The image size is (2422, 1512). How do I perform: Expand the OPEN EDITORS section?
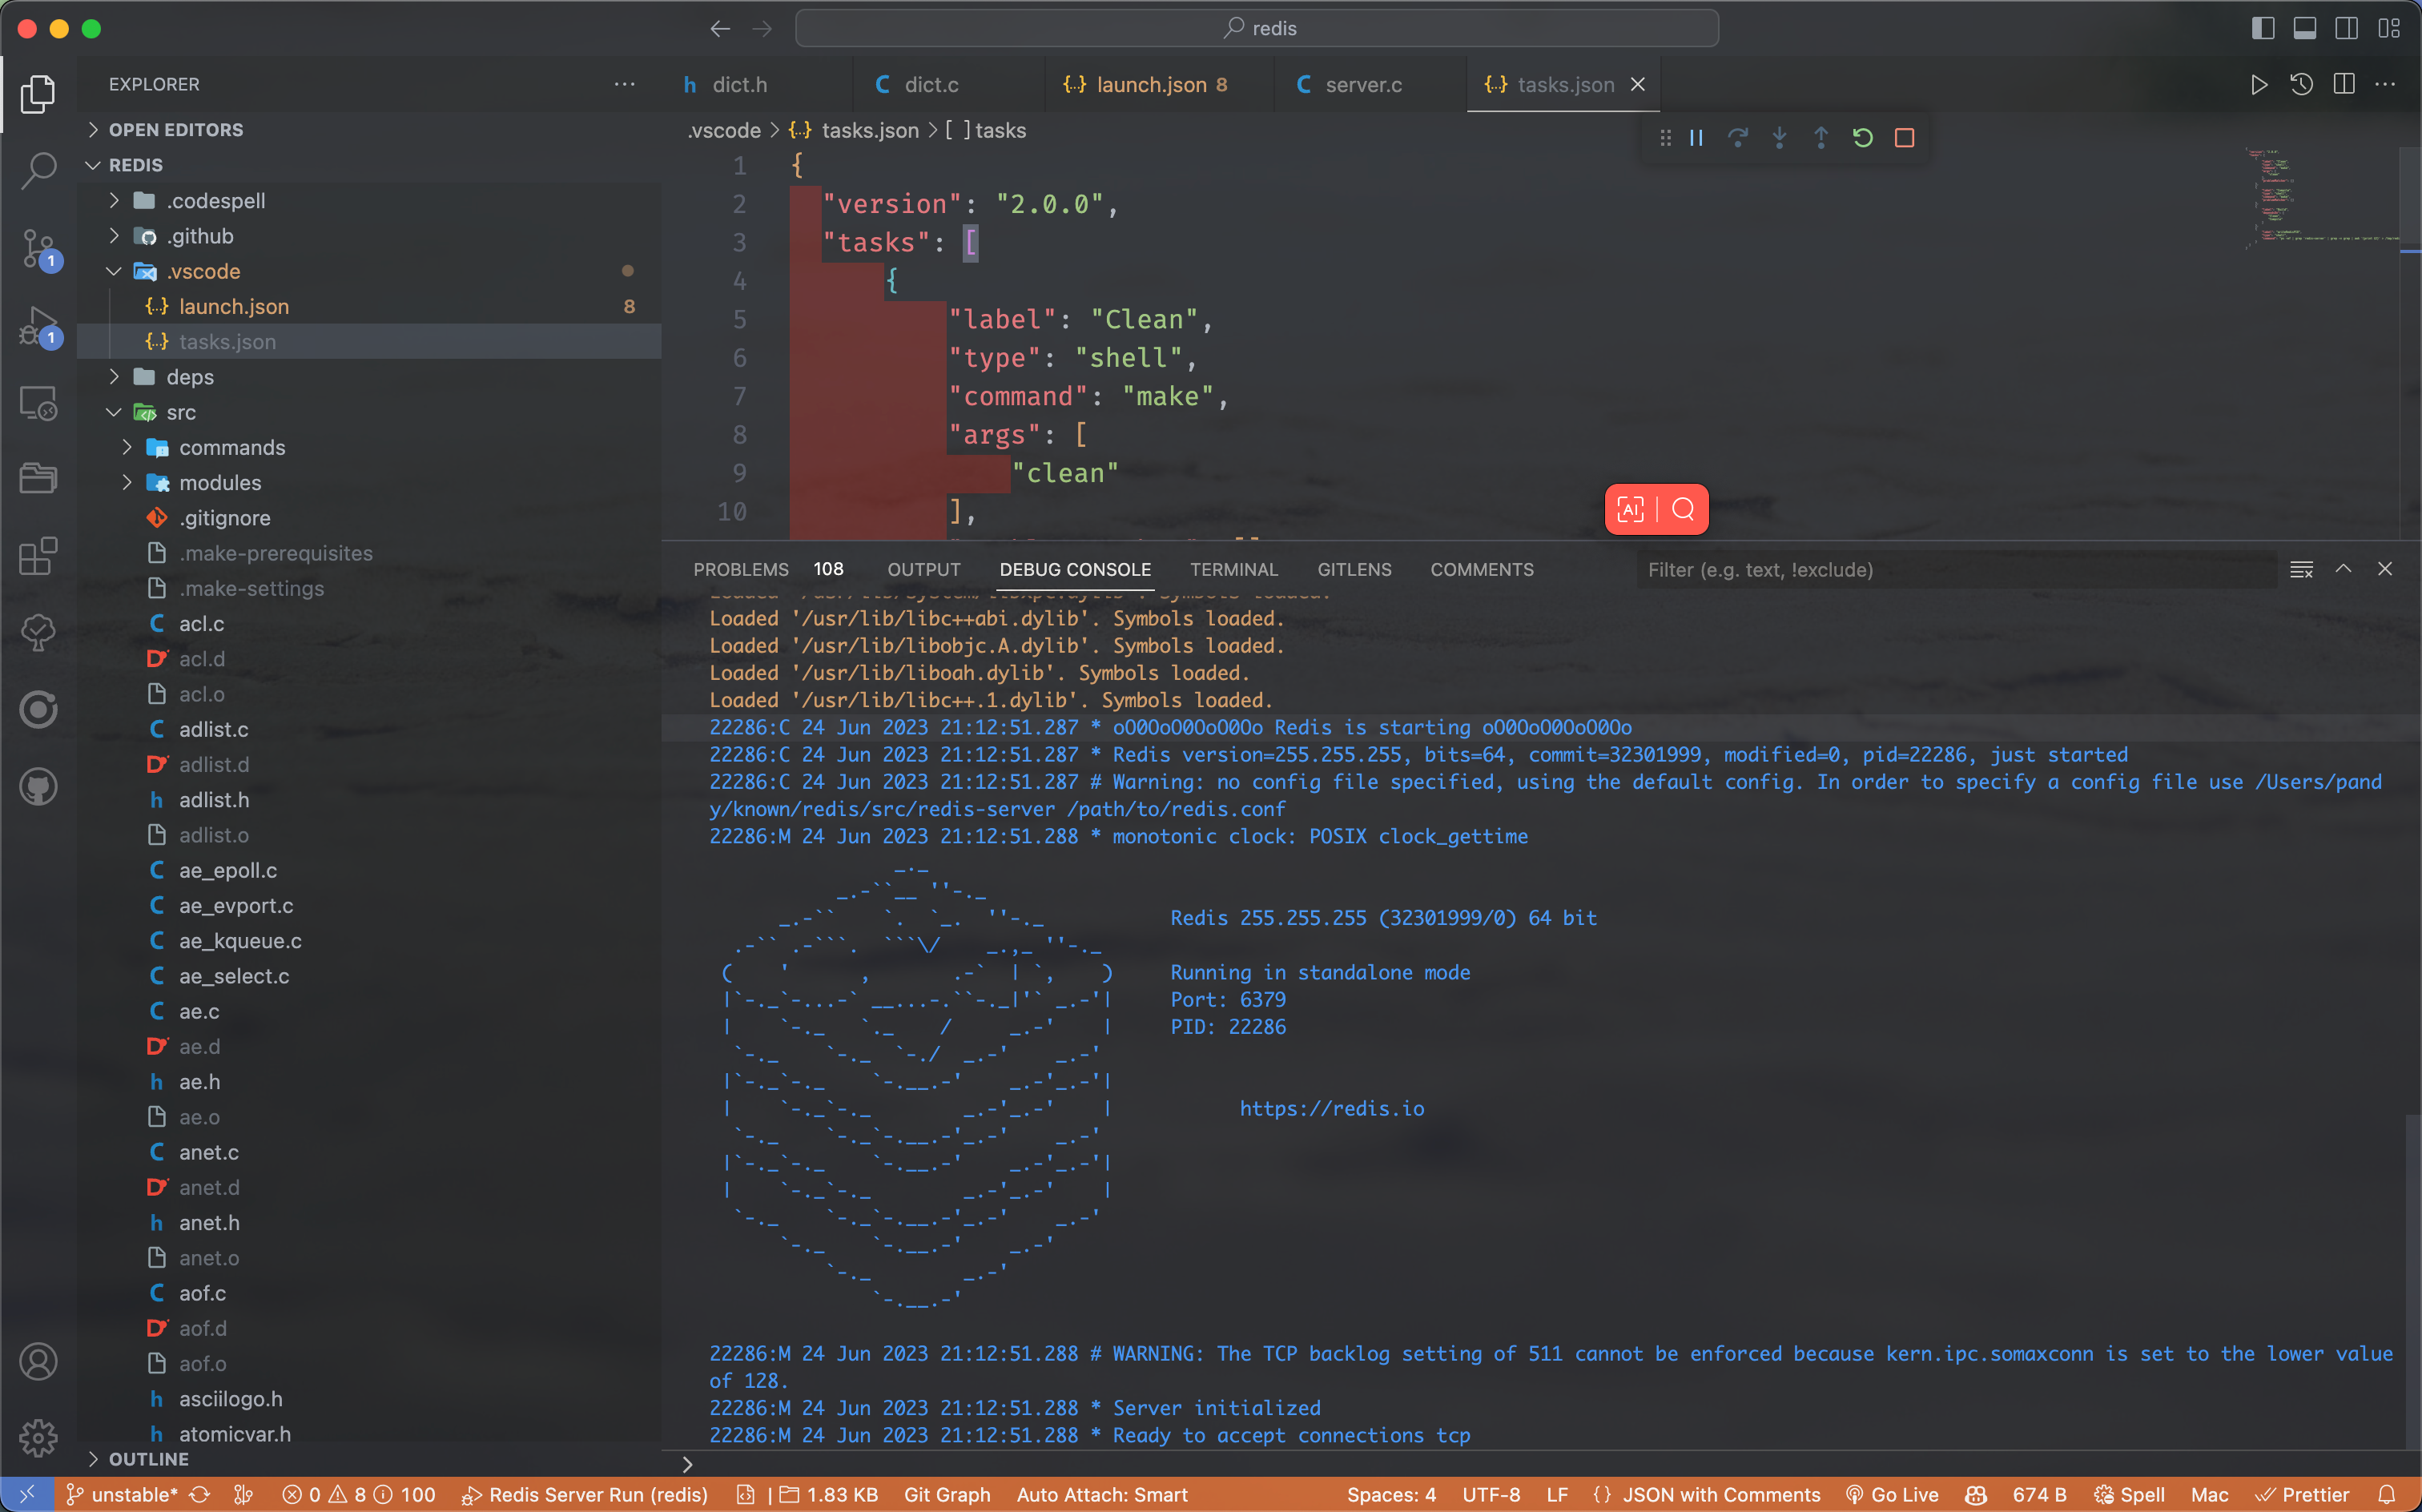click(93, 130)
